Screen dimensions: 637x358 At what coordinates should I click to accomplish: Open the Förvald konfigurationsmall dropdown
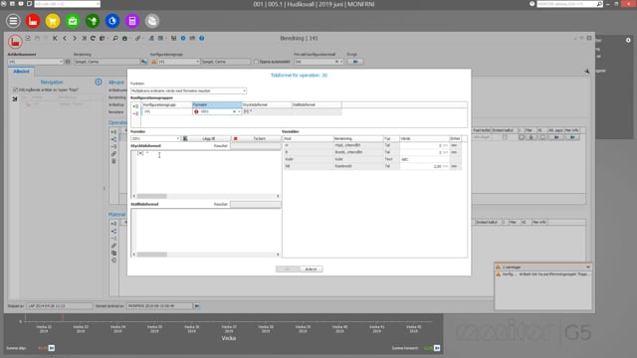(341, 62)
